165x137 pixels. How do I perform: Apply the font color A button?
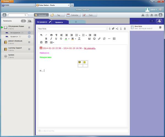[66, 39]
